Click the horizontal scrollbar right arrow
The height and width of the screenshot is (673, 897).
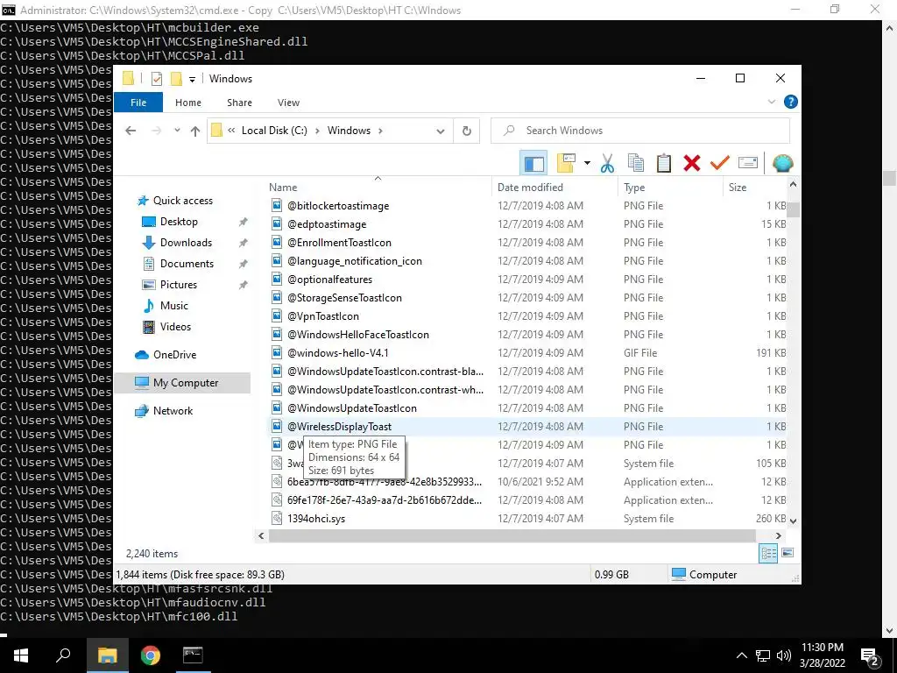(x=778, y=536)
